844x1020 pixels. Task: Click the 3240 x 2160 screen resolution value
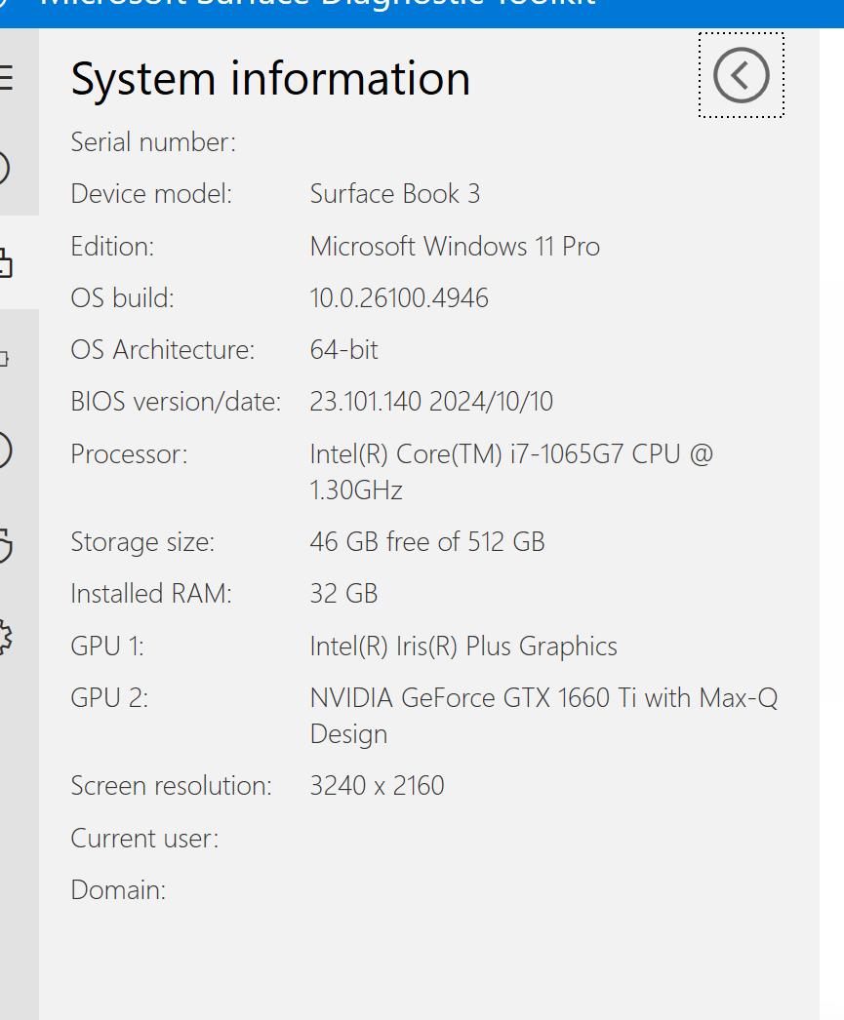[x=377, y=786]
